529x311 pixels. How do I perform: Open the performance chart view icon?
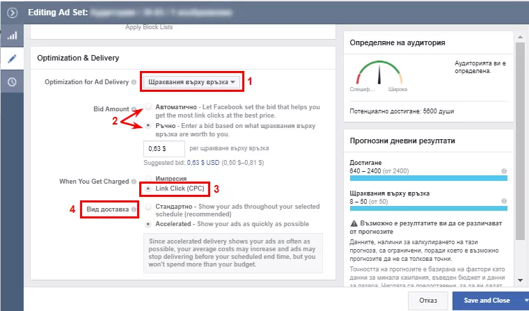[x=12, y=35]
